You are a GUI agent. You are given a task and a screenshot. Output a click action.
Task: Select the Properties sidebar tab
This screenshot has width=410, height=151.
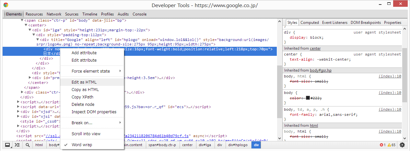[392, 23]
